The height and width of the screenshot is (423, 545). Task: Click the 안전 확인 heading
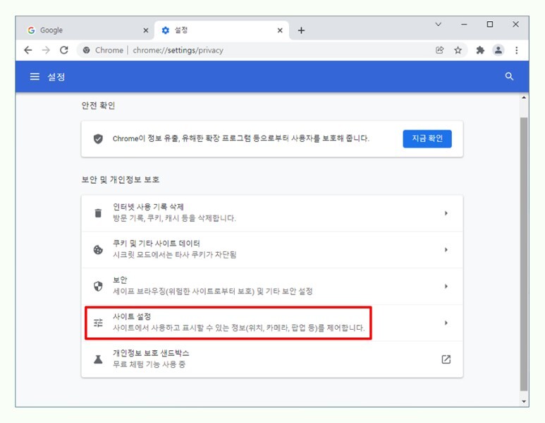pyautogui.click(x=98, y=105)
